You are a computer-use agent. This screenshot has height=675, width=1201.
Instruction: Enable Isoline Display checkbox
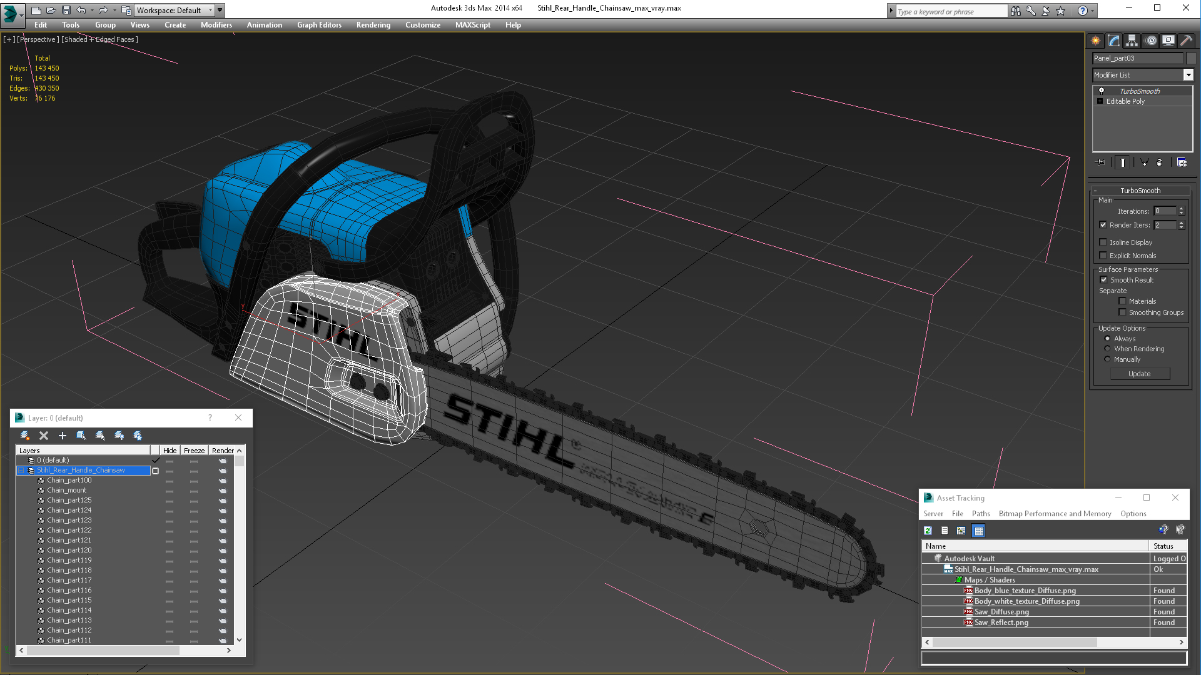pos(1103,242)
